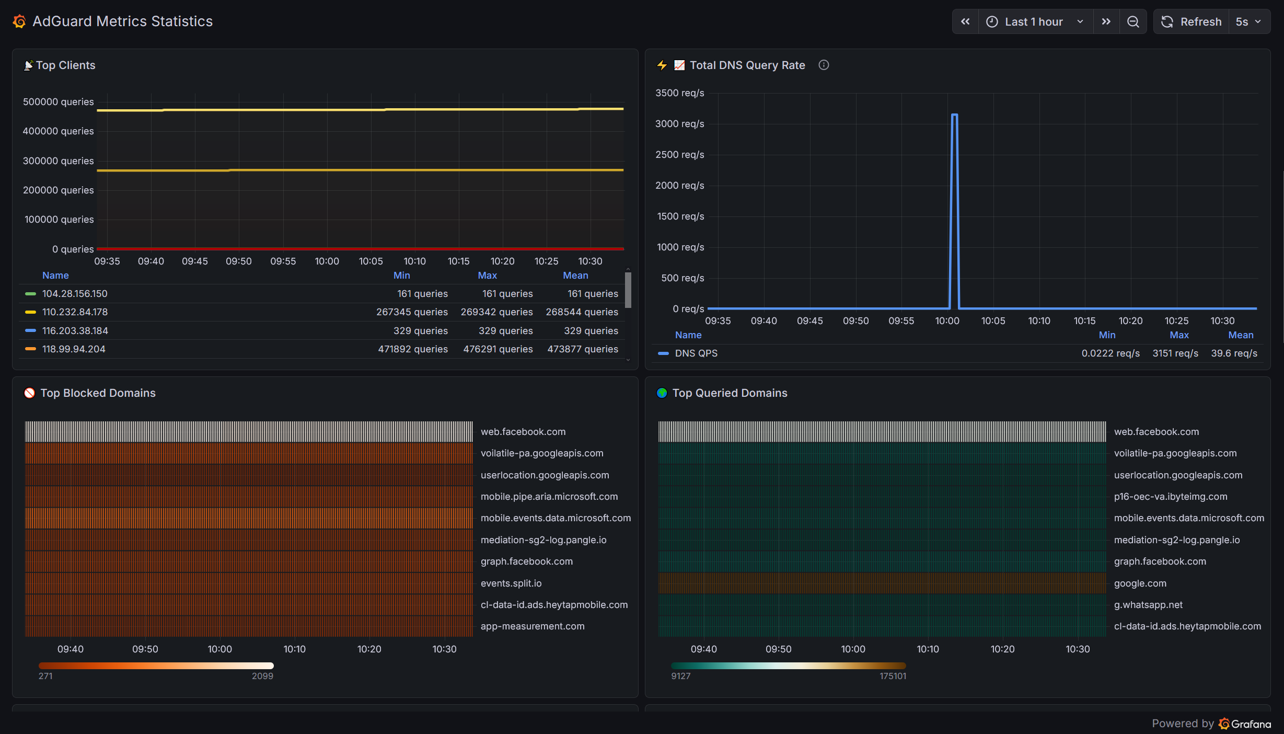This screenshot has height=734, width=1284.
Task: Sort DNS Query Rate legend by Mean
Action: (1241, 335)
